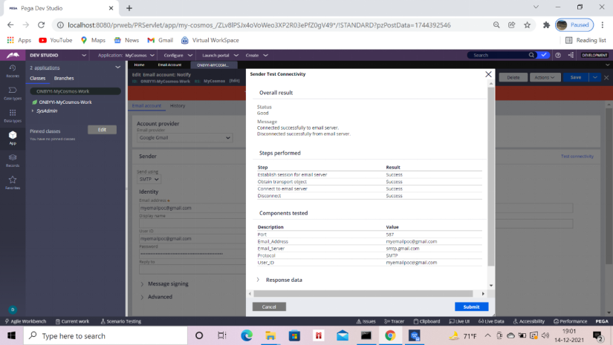The image size is (613, 345).
Task: Click the Pega logo icon
Action: click(13, 55)
